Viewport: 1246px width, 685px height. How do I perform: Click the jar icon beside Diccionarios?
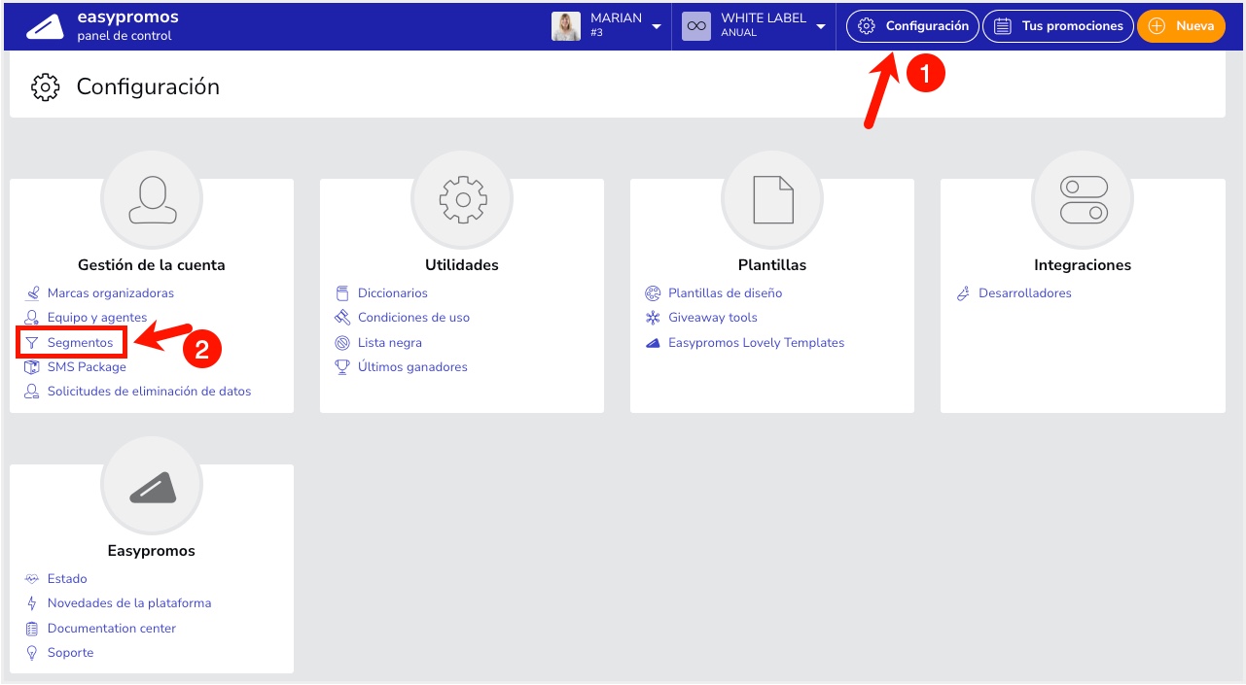pyautogui.click(x=342, y=292)
